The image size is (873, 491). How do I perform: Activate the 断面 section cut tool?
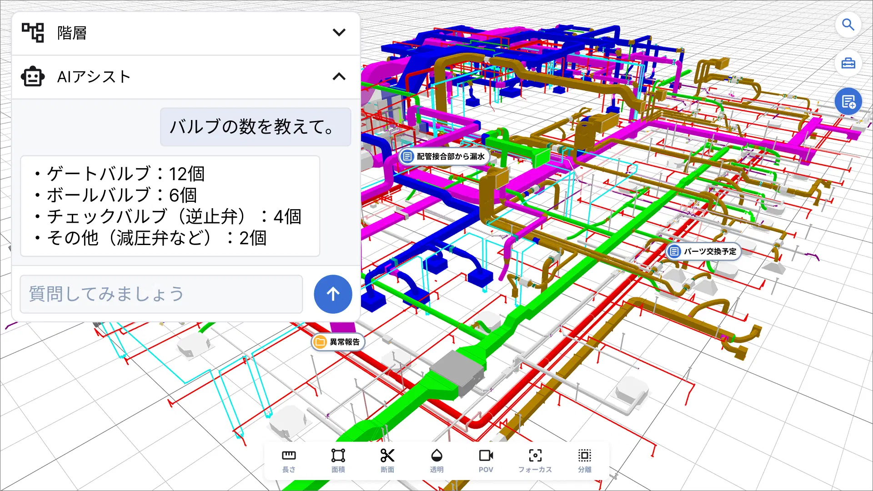click(x=387, y=461)
